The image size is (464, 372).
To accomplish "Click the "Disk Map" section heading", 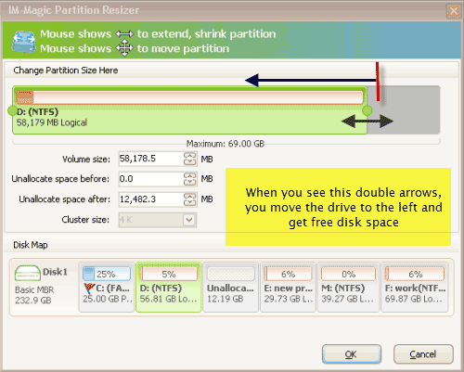I will (x=31, y=245).
